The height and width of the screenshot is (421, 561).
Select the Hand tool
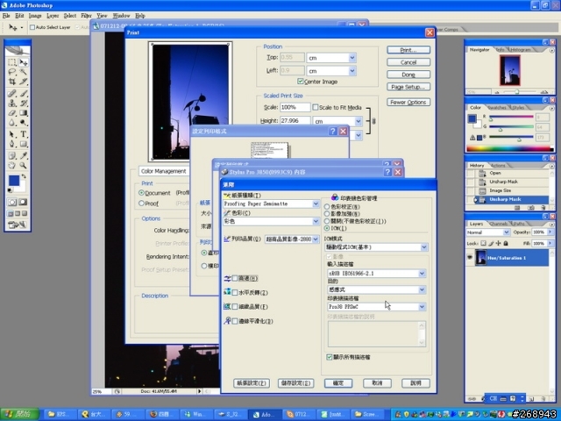(11, 166)
